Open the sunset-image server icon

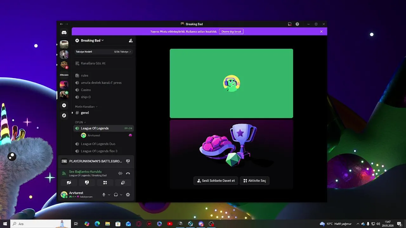click(x=64, y=85)
